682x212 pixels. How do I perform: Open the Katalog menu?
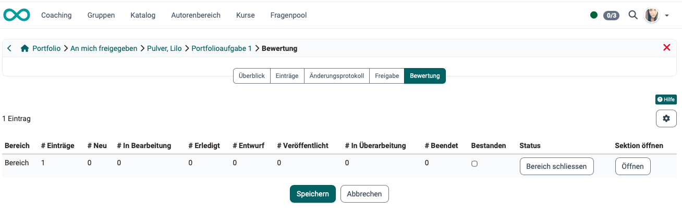pos(143,15)
